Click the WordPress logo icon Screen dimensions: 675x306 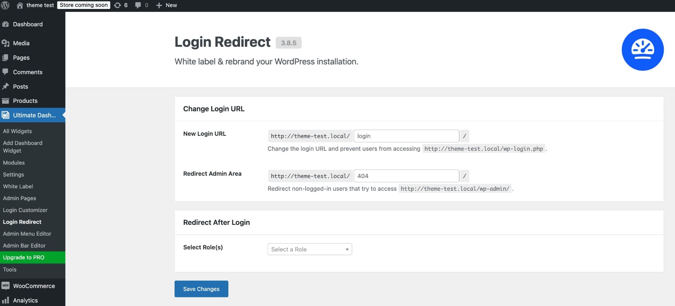point(5,5)
